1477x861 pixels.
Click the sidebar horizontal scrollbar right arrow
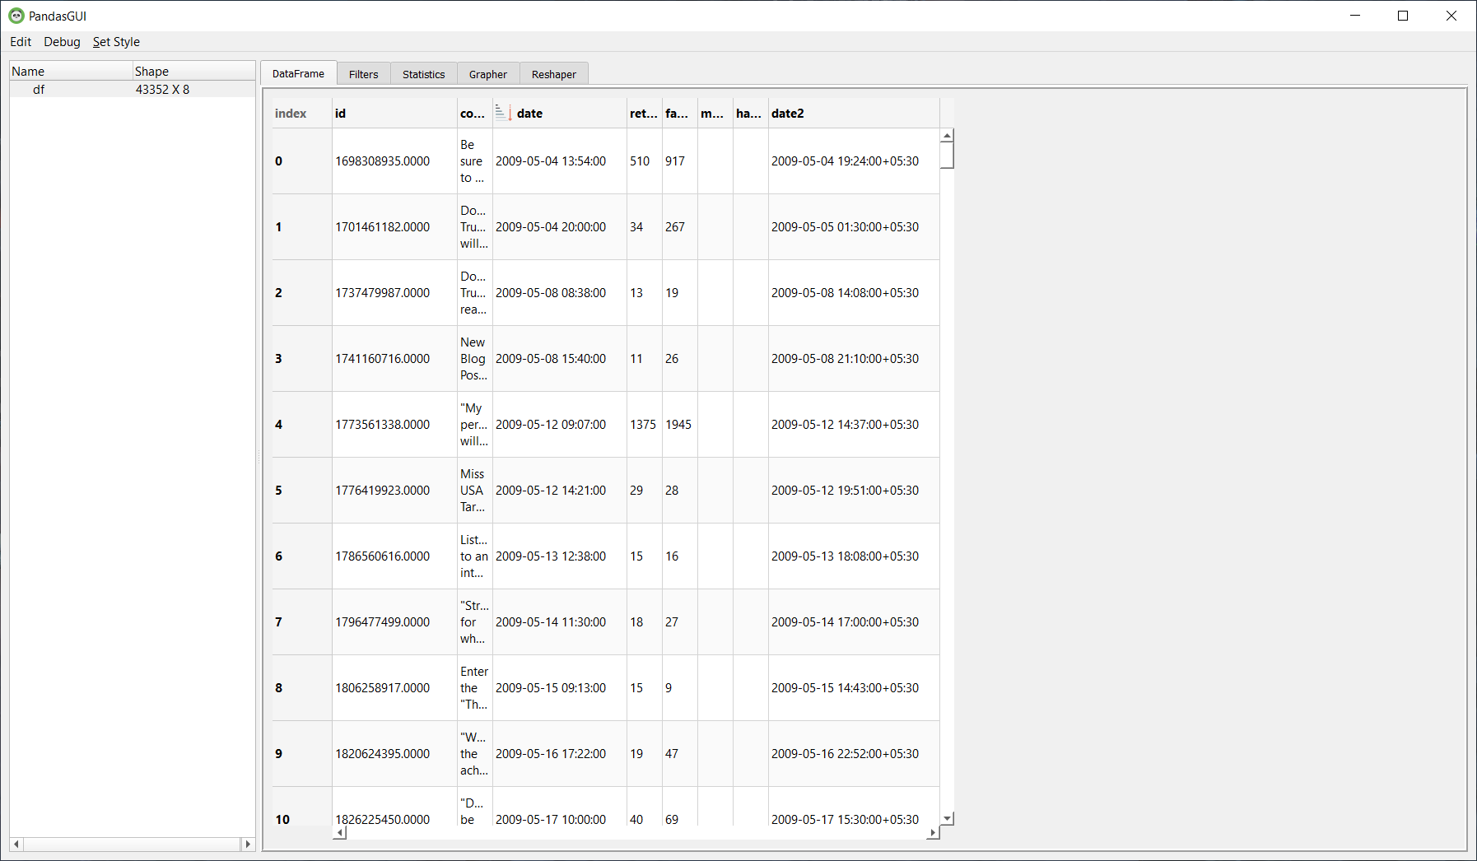click(x=249, y=844)
